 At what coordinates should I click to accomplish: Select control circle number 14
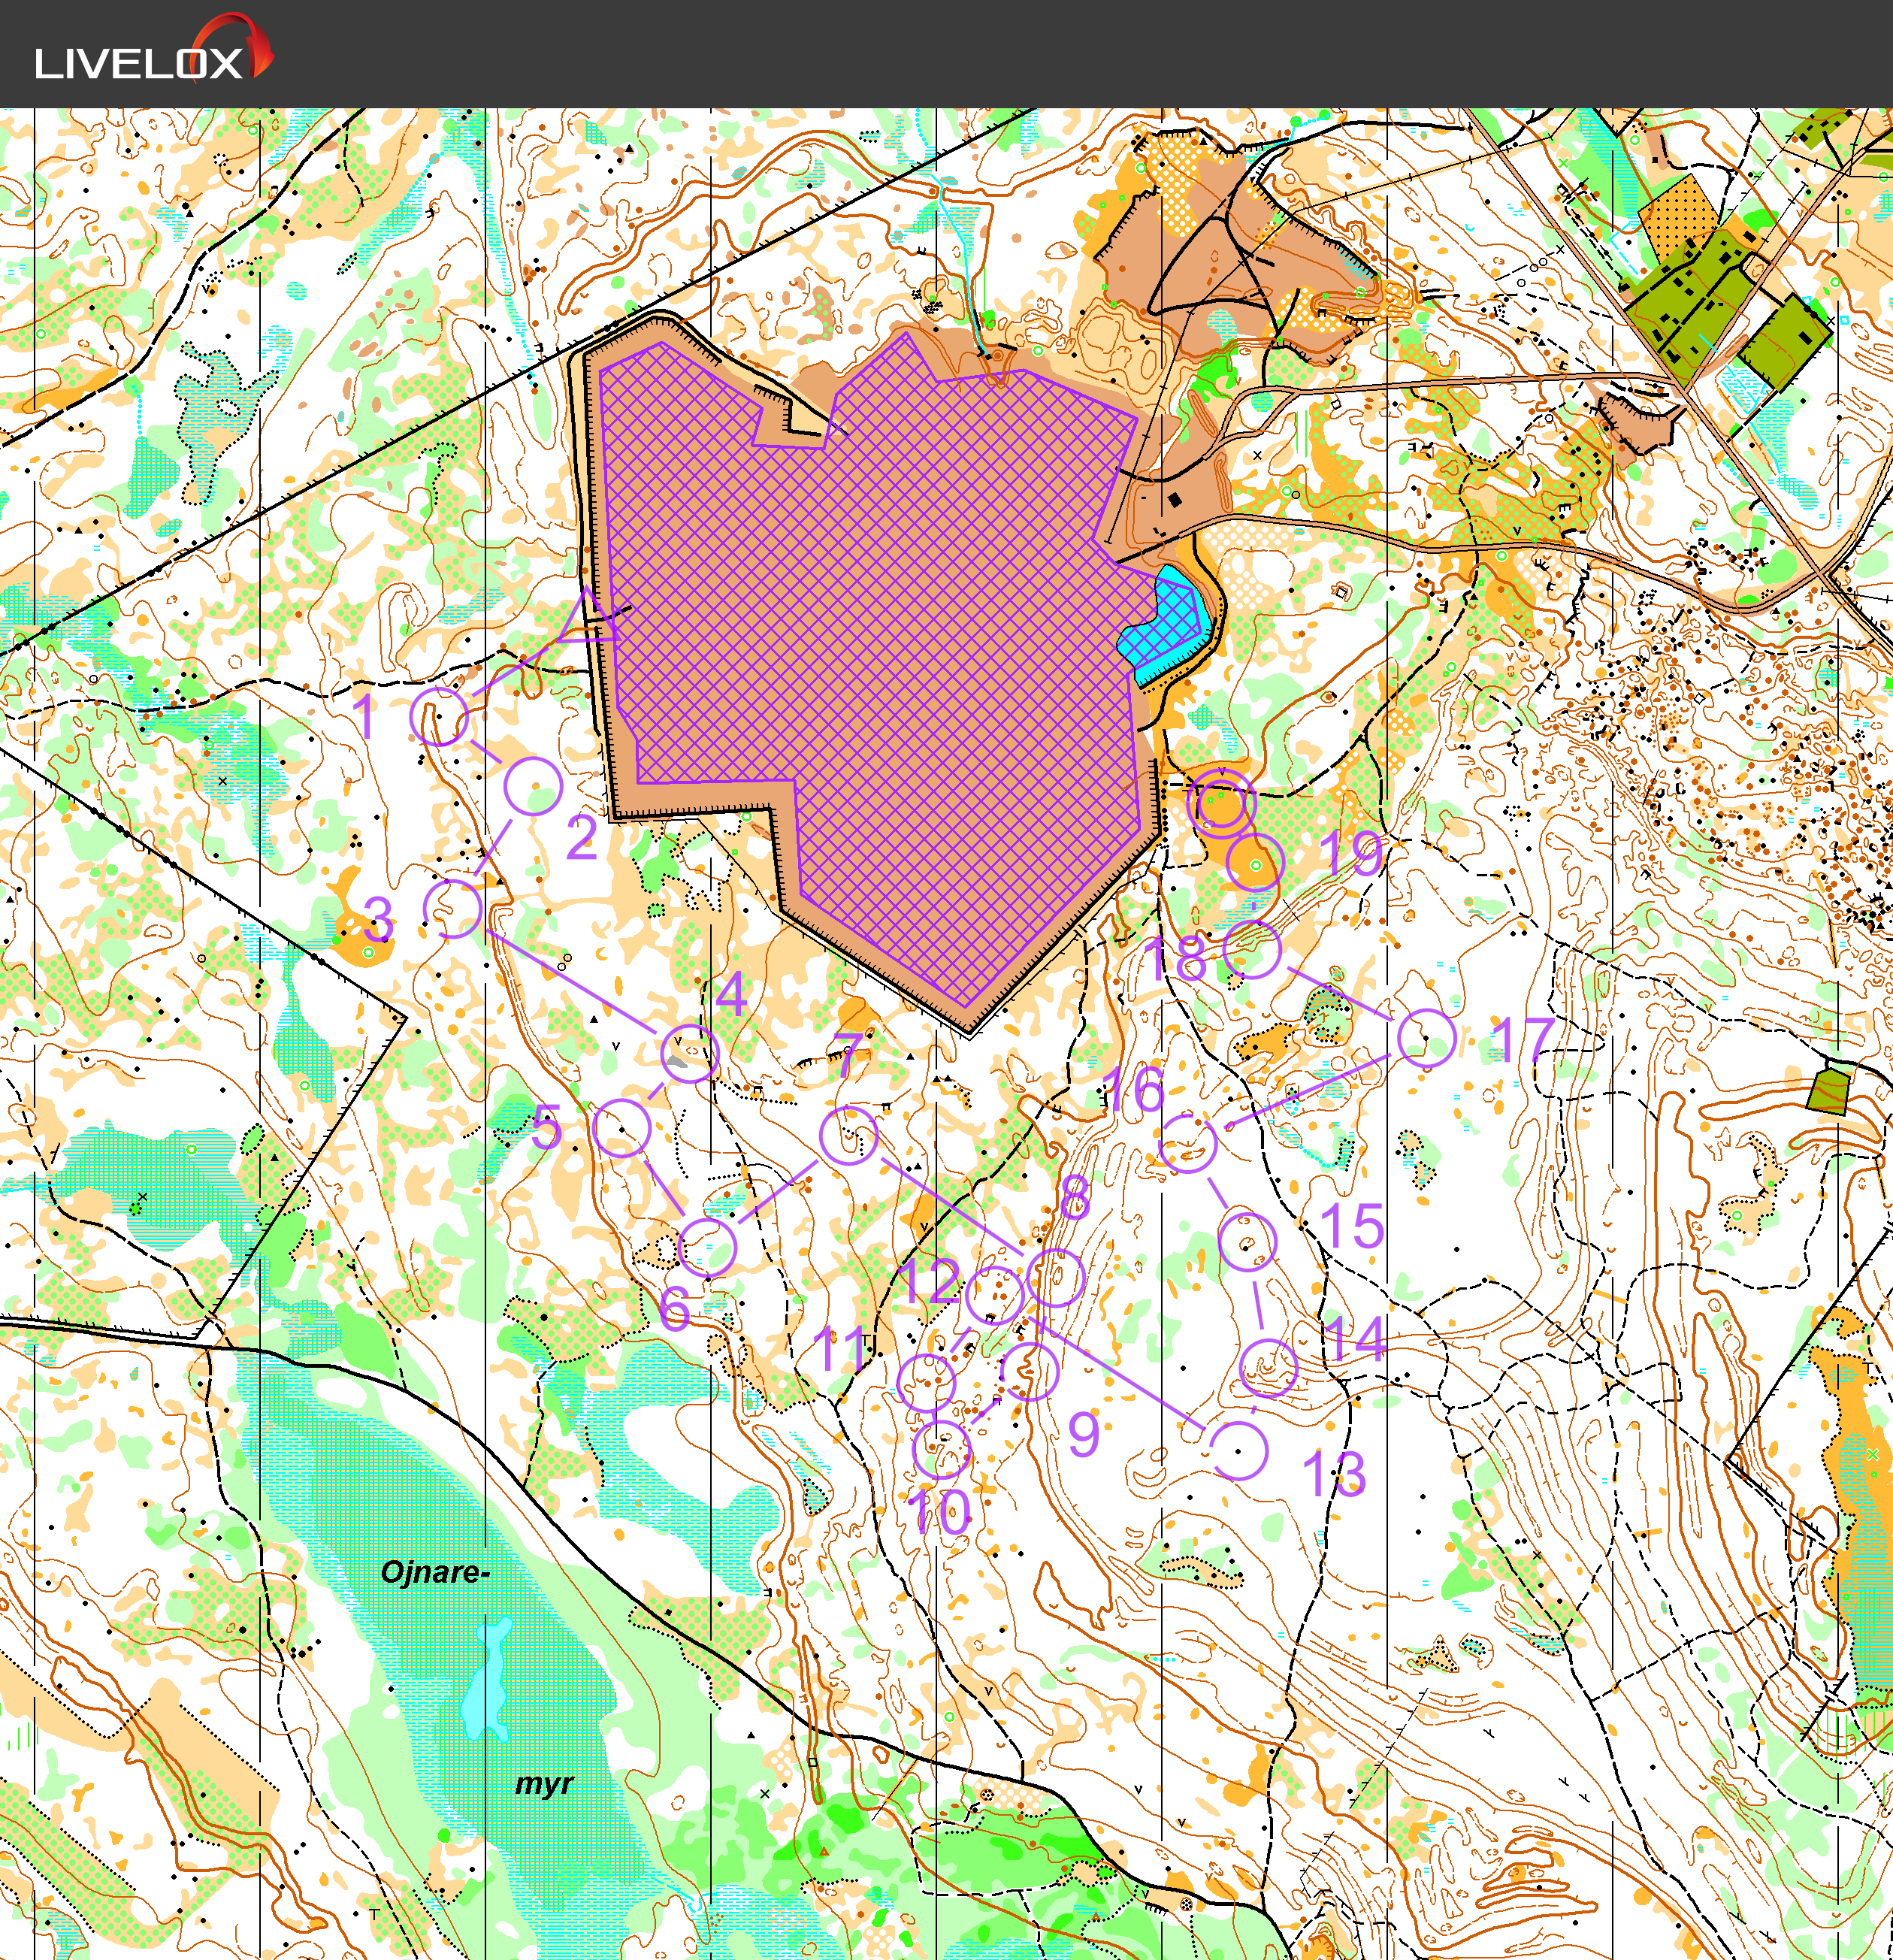click(x=1268, y=1368)
